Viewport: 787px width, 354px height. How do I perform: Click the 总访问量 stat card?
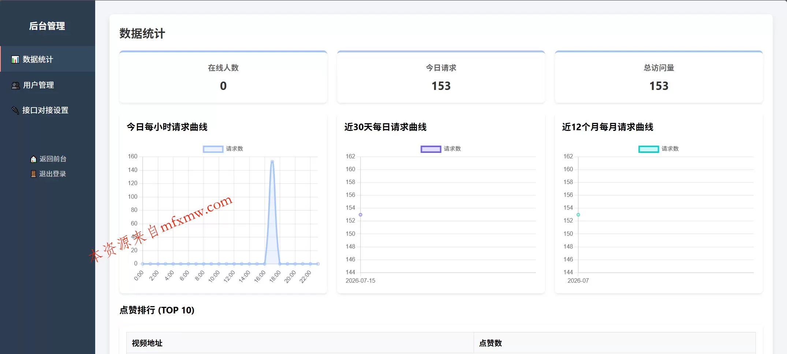coord(659,77)
